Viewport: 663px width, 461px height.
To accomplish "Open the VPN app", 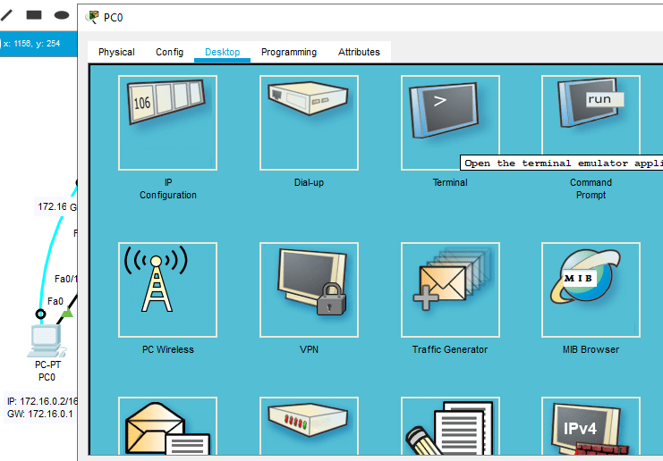I will click(x=309, y=290).
